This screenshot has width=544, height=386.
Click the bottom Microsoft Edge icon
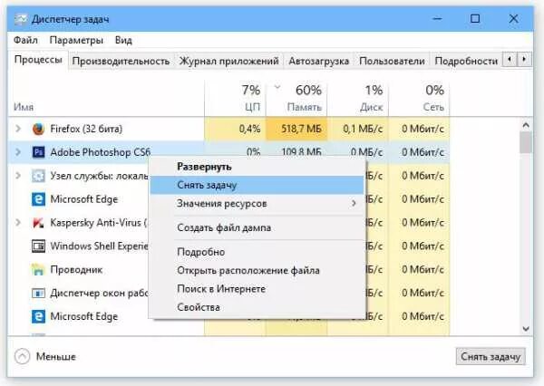[x=38, y=316]
